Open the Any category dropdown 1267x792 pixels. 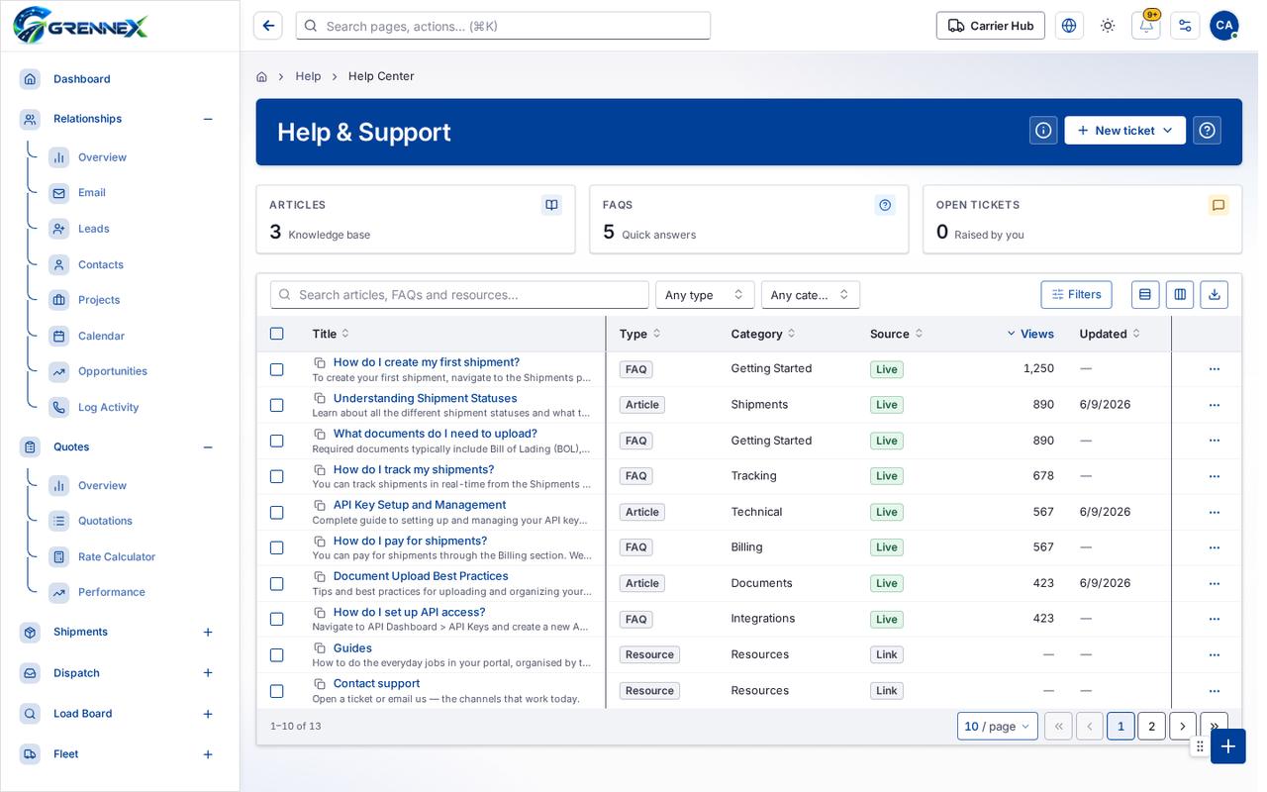click(x=811, y=294)
